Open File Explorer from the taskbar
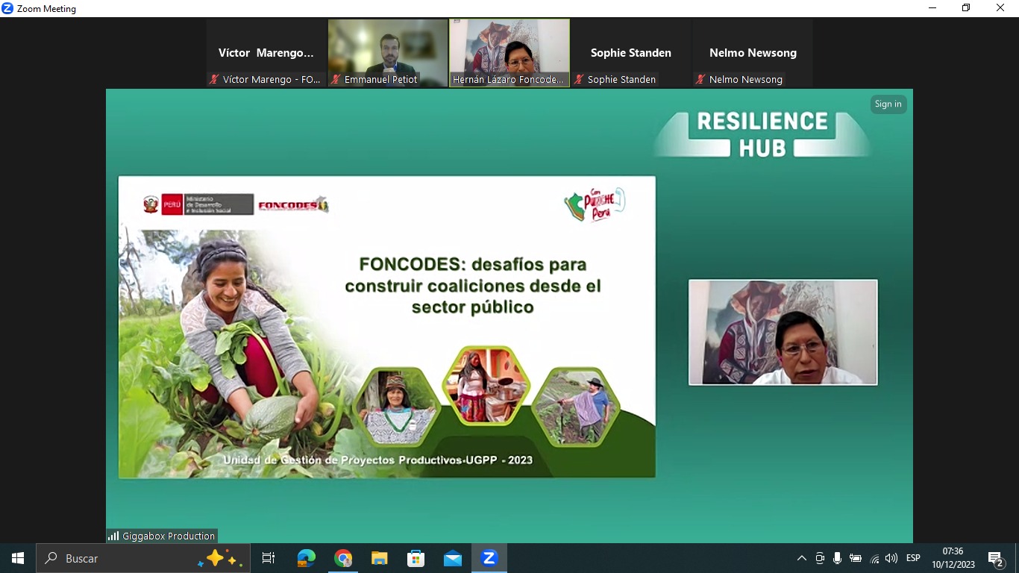The image size is (1019, 573). [380, 558]
